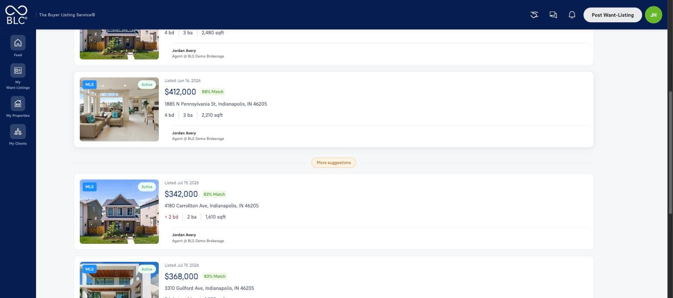Open address 3310 Guilford Ave, Indianapolis
The height and width of the screenshot is (298, 673).
tap(209, 288)
